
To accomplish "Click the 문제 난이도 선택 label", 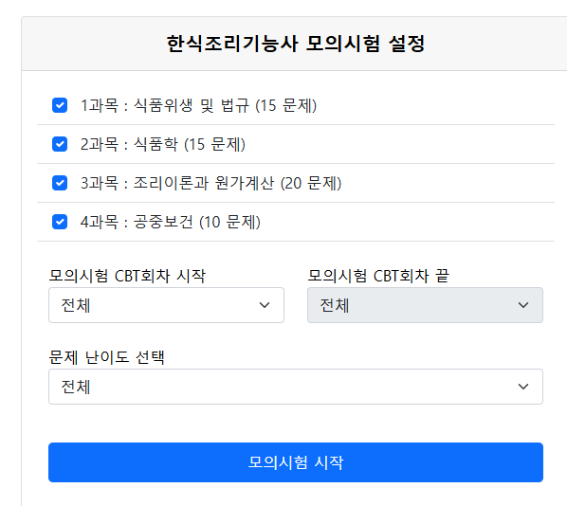I will 107,357.
